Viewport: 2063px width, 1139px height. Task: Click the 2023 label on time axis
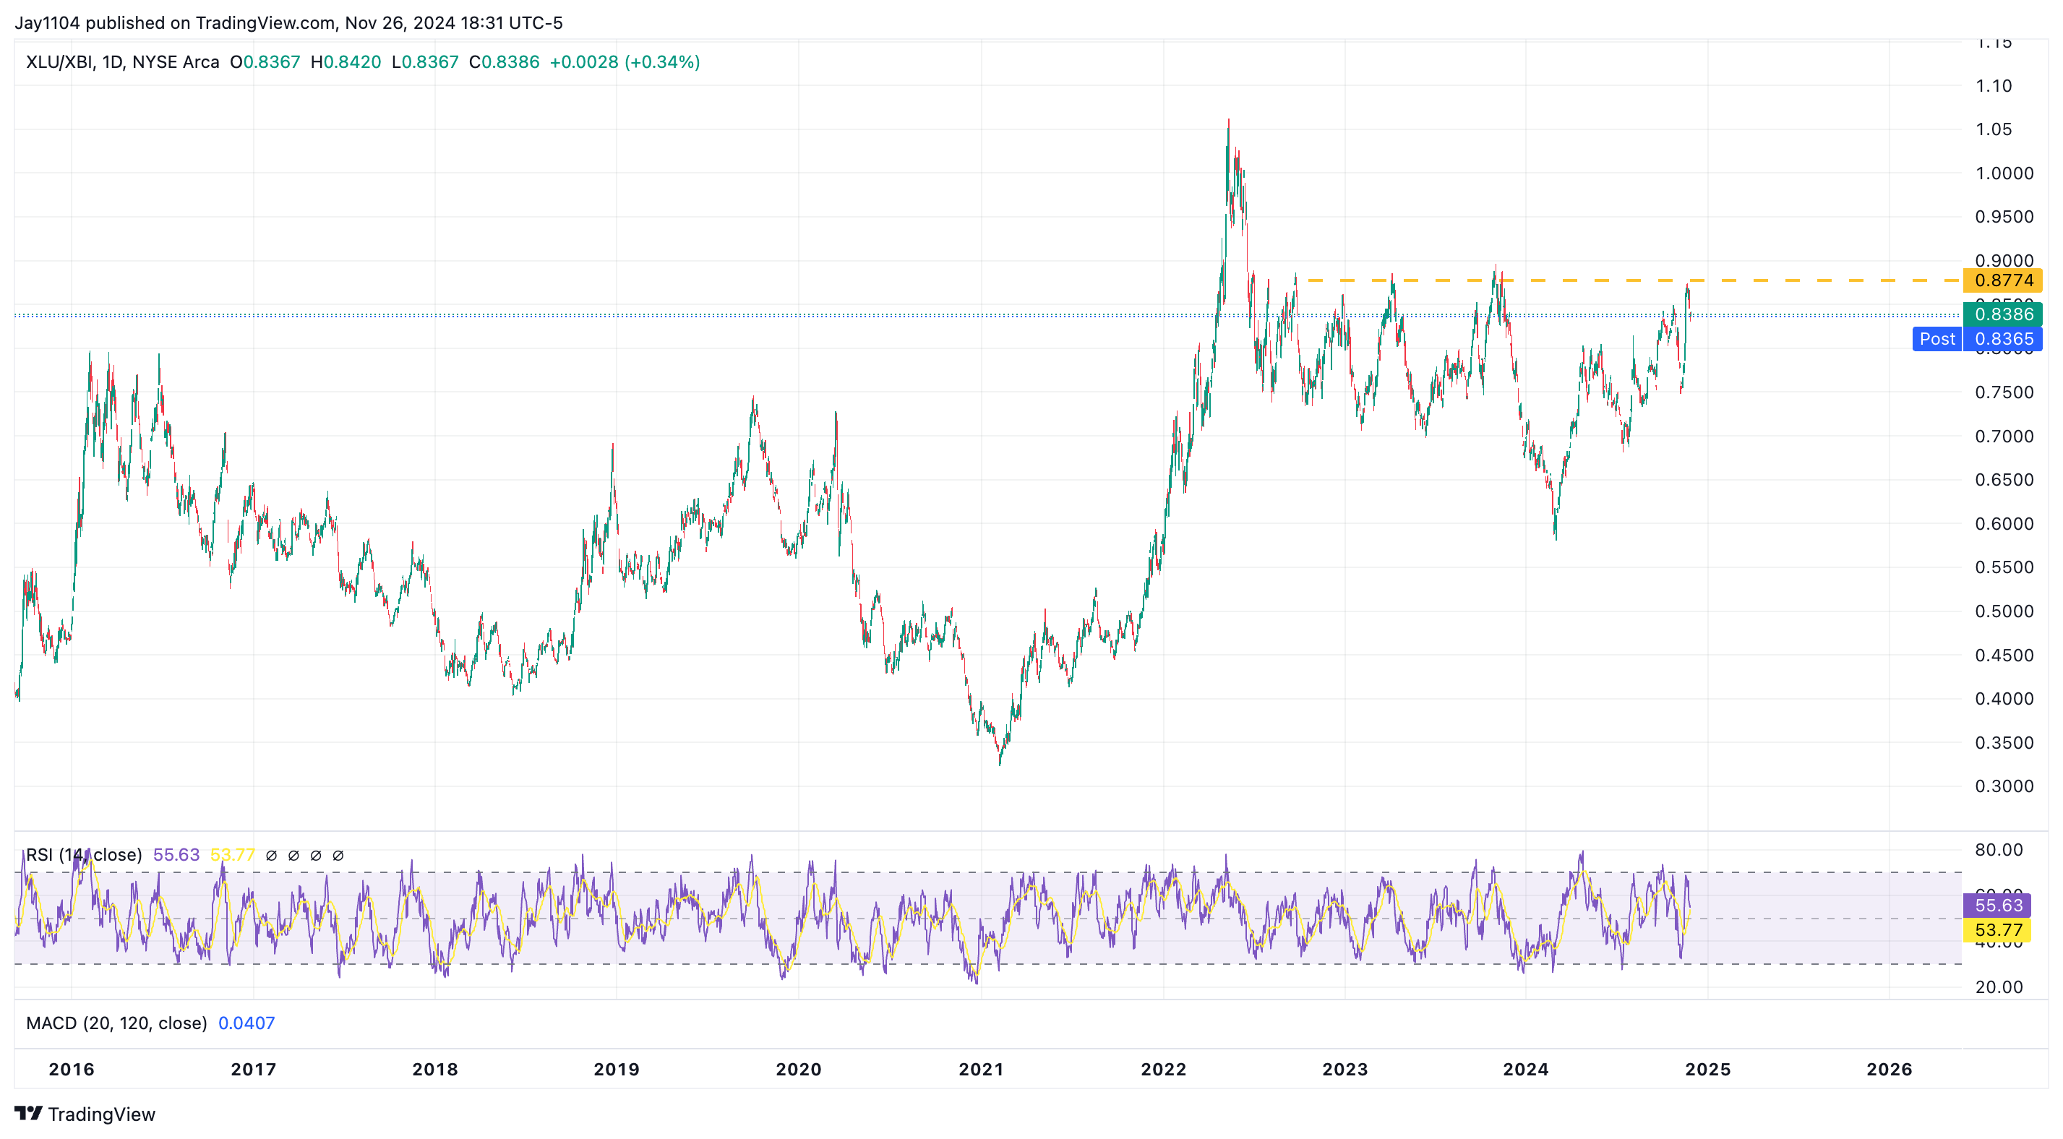pyautogui.click(x=1345, y=1070)
